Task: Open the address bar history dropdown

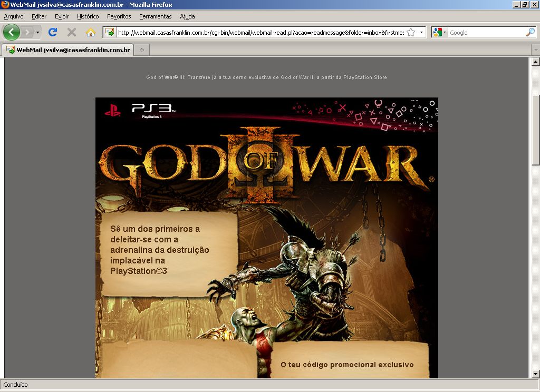Action: point(421,32)
